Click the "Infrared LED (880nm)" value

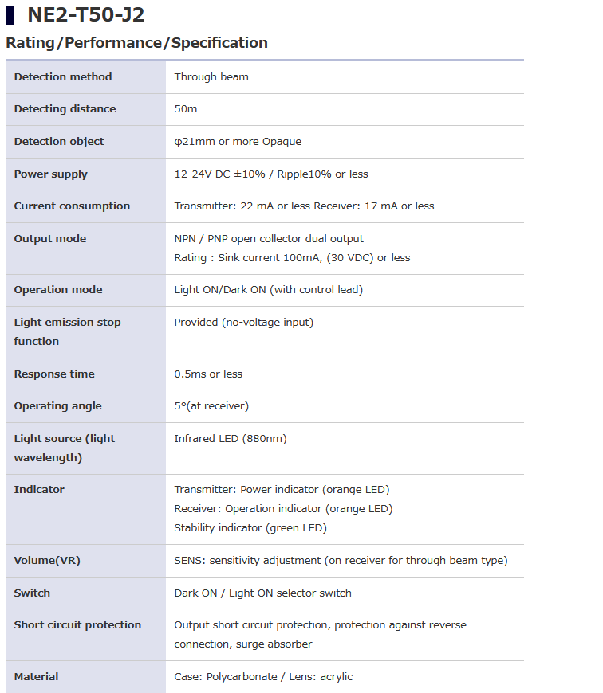[231, 439]
